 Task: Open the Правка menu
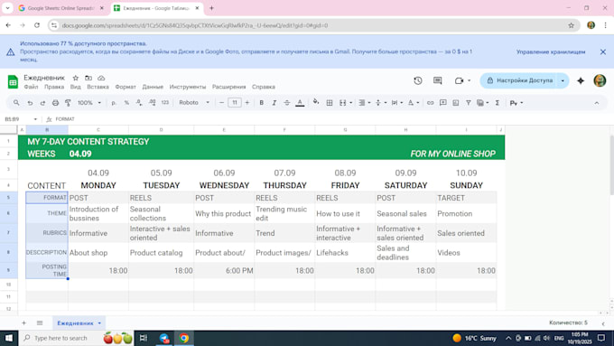54,87
